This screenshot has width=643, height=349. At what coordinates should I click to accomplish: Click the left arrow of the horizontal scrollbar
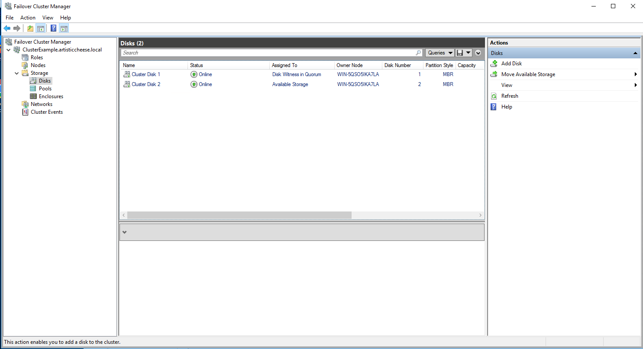click(x=124, y=215)
